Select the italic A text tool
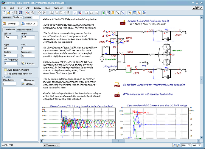 75,13
